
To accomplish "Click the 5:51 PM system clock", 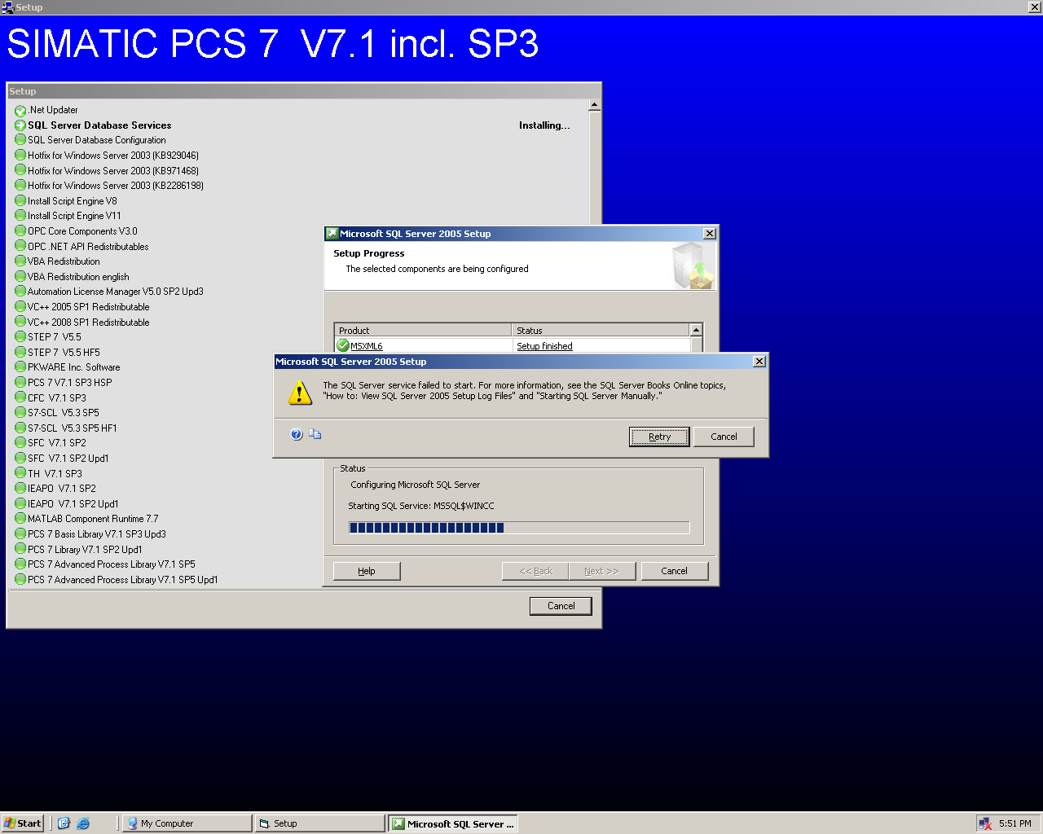I will click(x=1015, y=823).
